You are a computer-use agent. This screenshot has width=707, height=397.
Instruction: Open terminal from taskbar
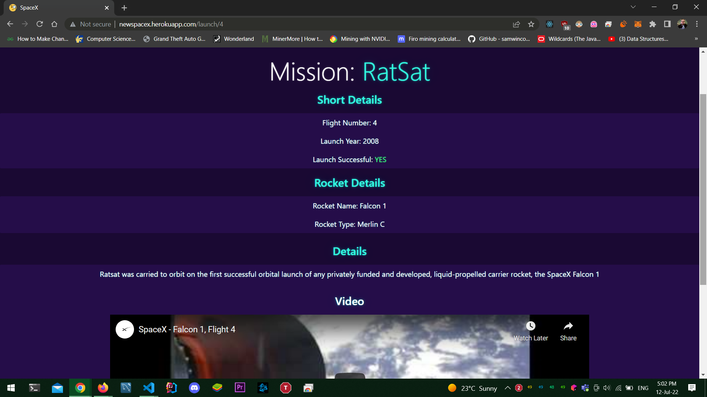pos(34,388)
